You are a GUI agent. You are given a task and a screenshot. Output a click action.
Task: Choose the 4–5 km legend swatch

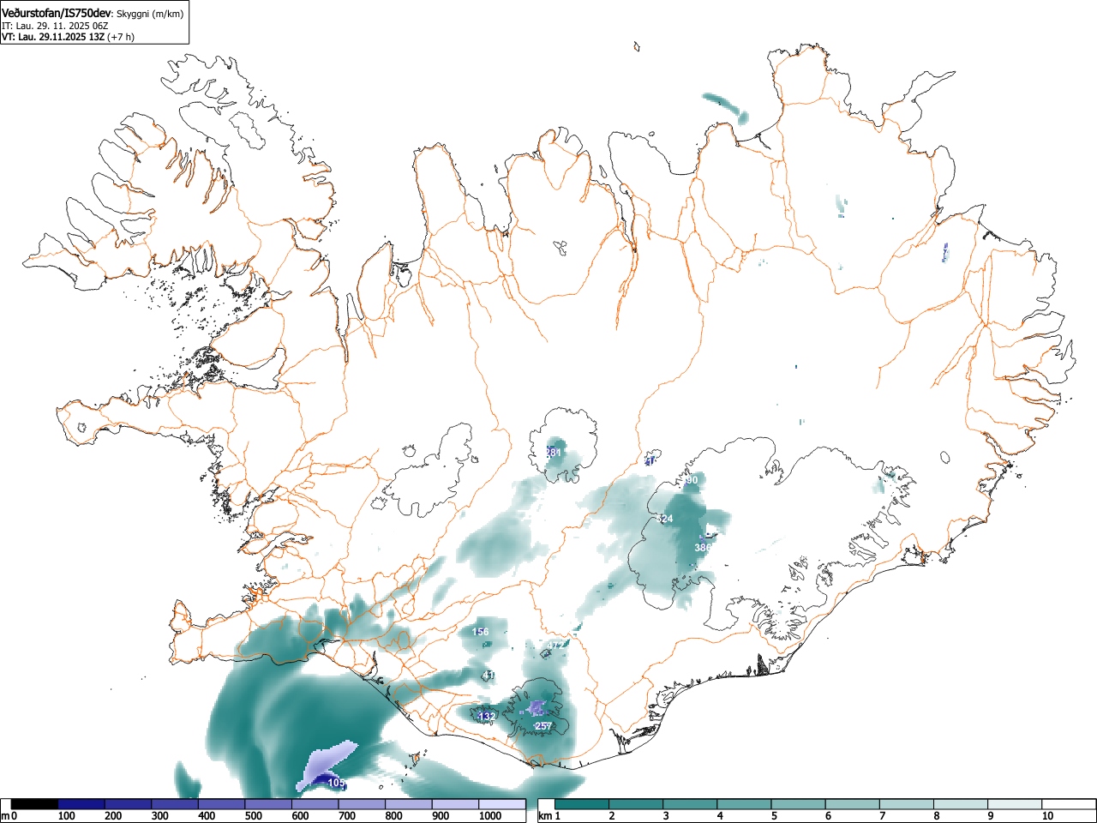pos(745,804)
